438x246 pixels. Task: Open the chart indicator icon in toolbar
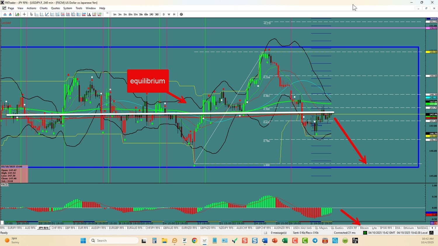(17, 14)
